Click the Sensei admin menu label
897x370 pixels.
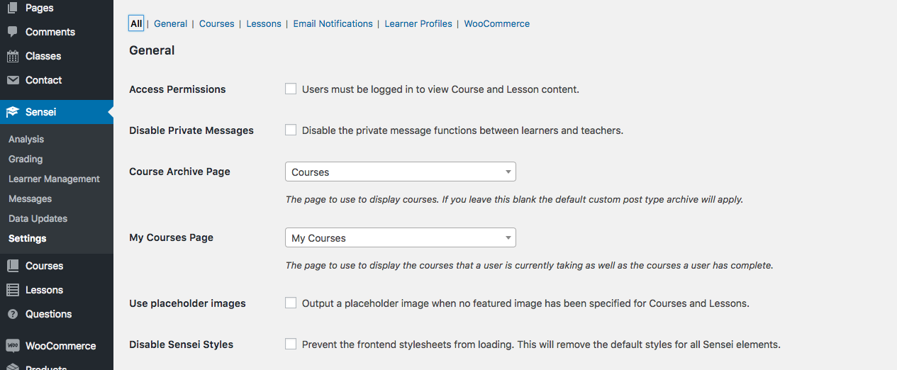coord(40,112)
